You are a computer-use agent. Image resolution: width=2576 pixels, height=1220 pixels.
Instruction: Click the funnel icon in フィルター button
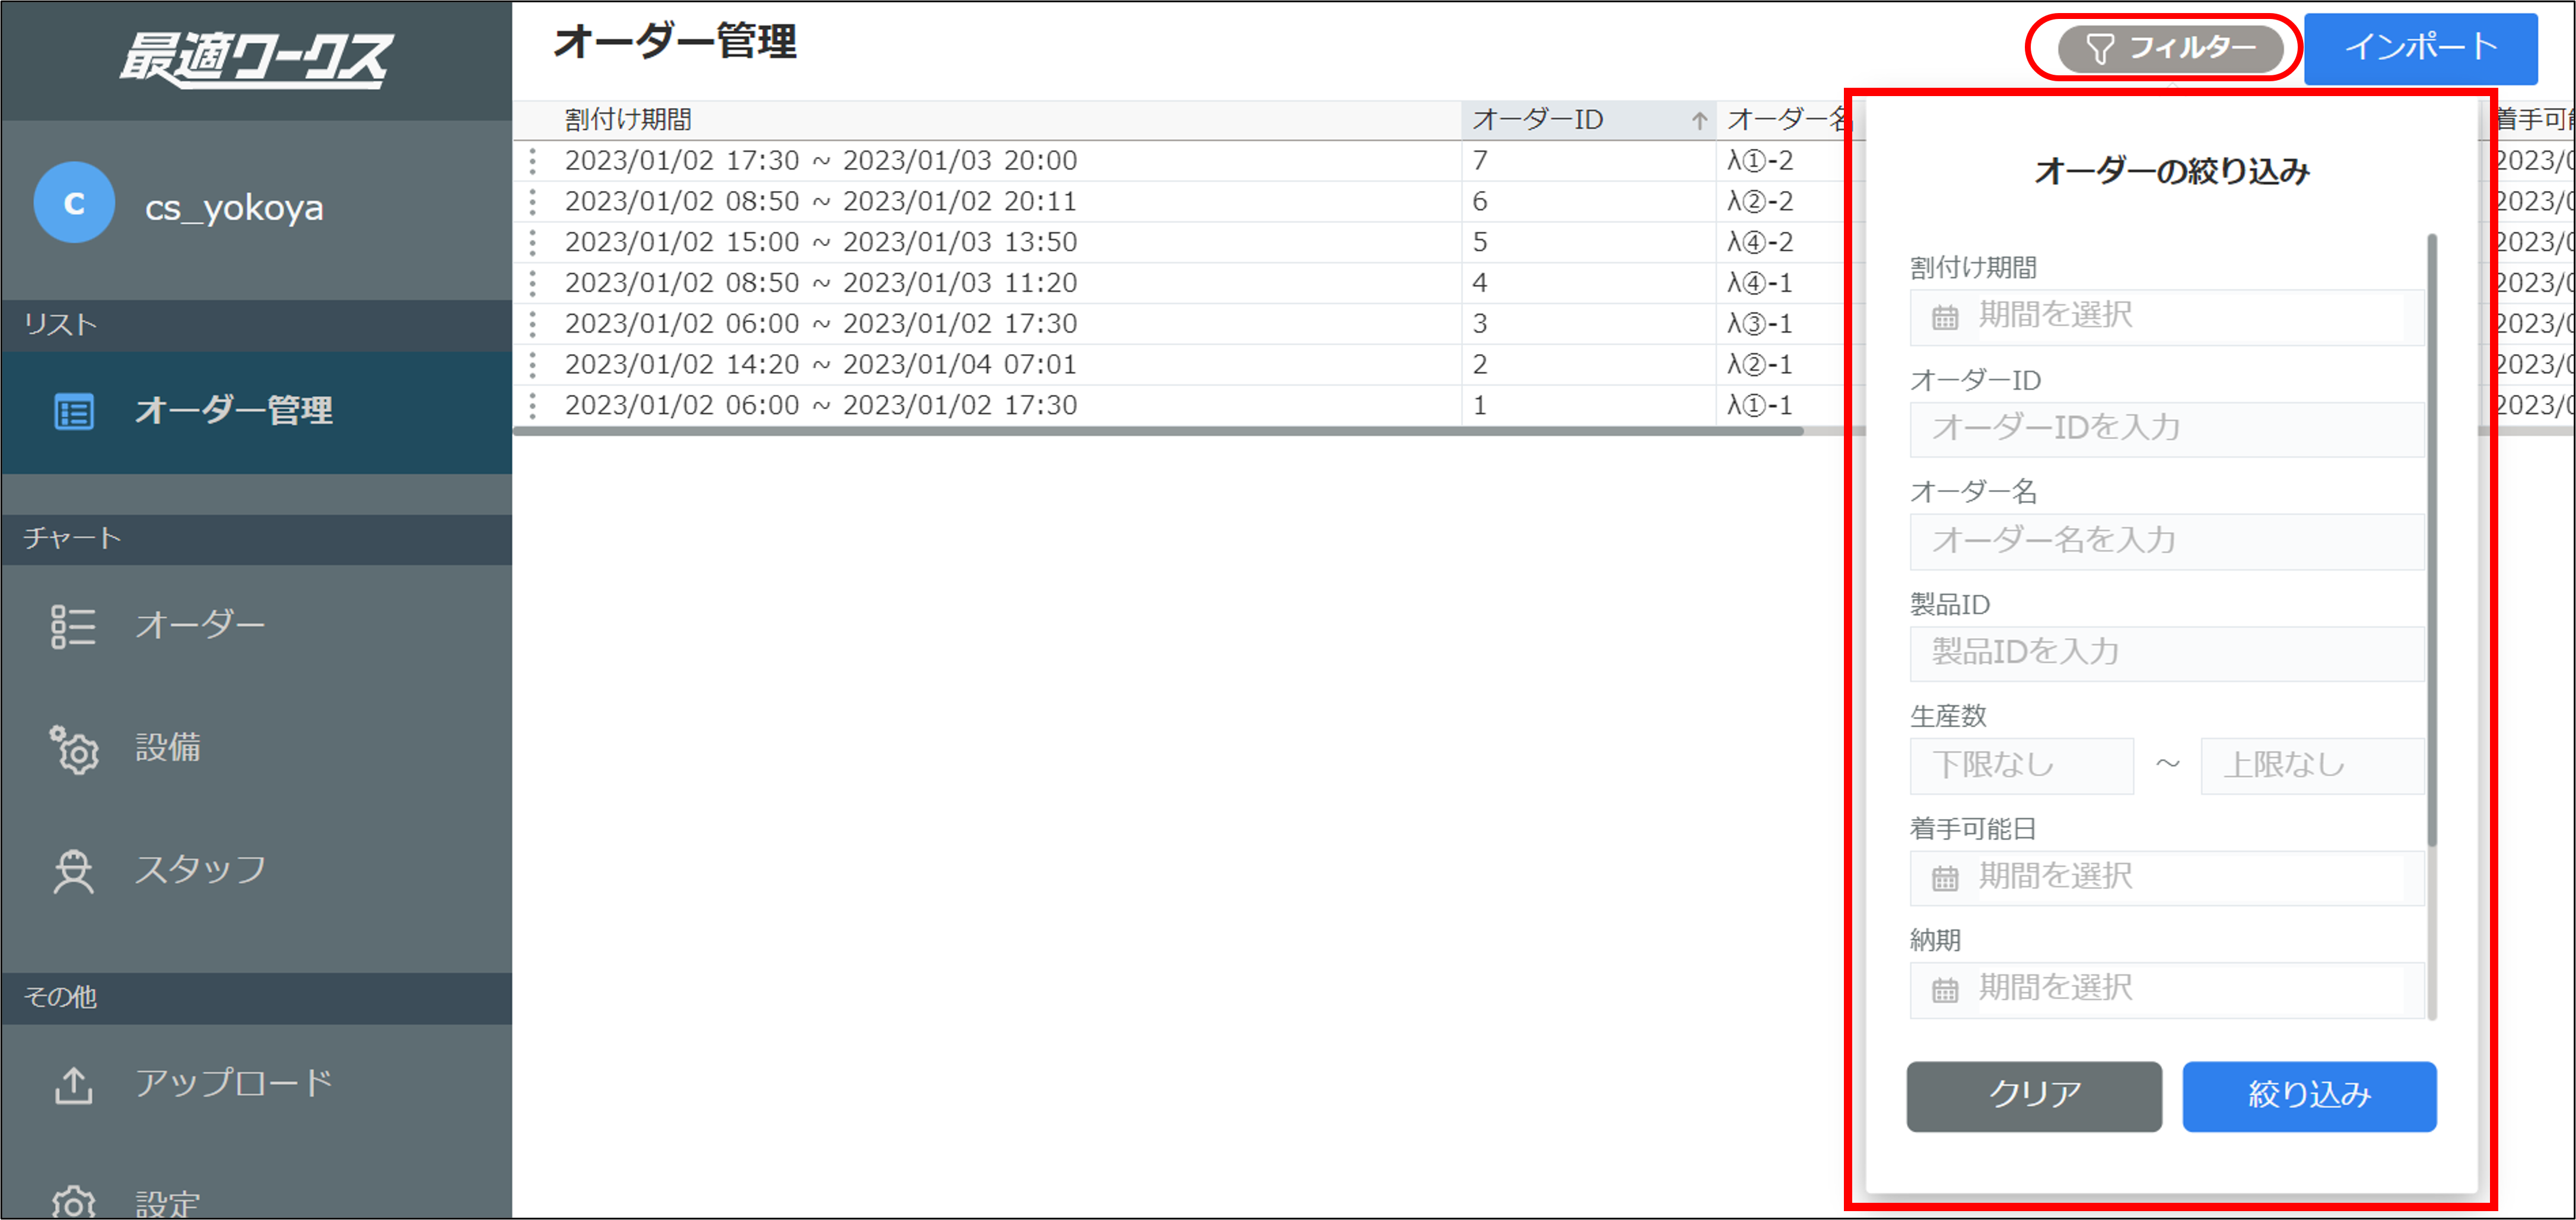tap(2100, 48)
